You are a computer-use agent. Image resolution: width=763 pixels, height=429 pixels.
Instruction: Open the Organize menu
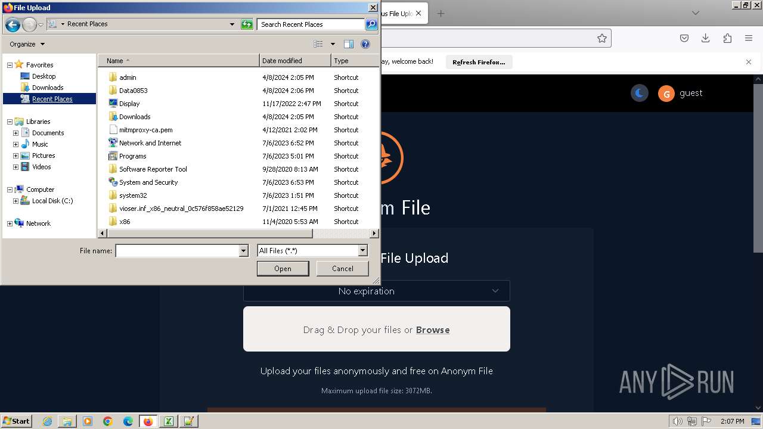coord(27,44)
